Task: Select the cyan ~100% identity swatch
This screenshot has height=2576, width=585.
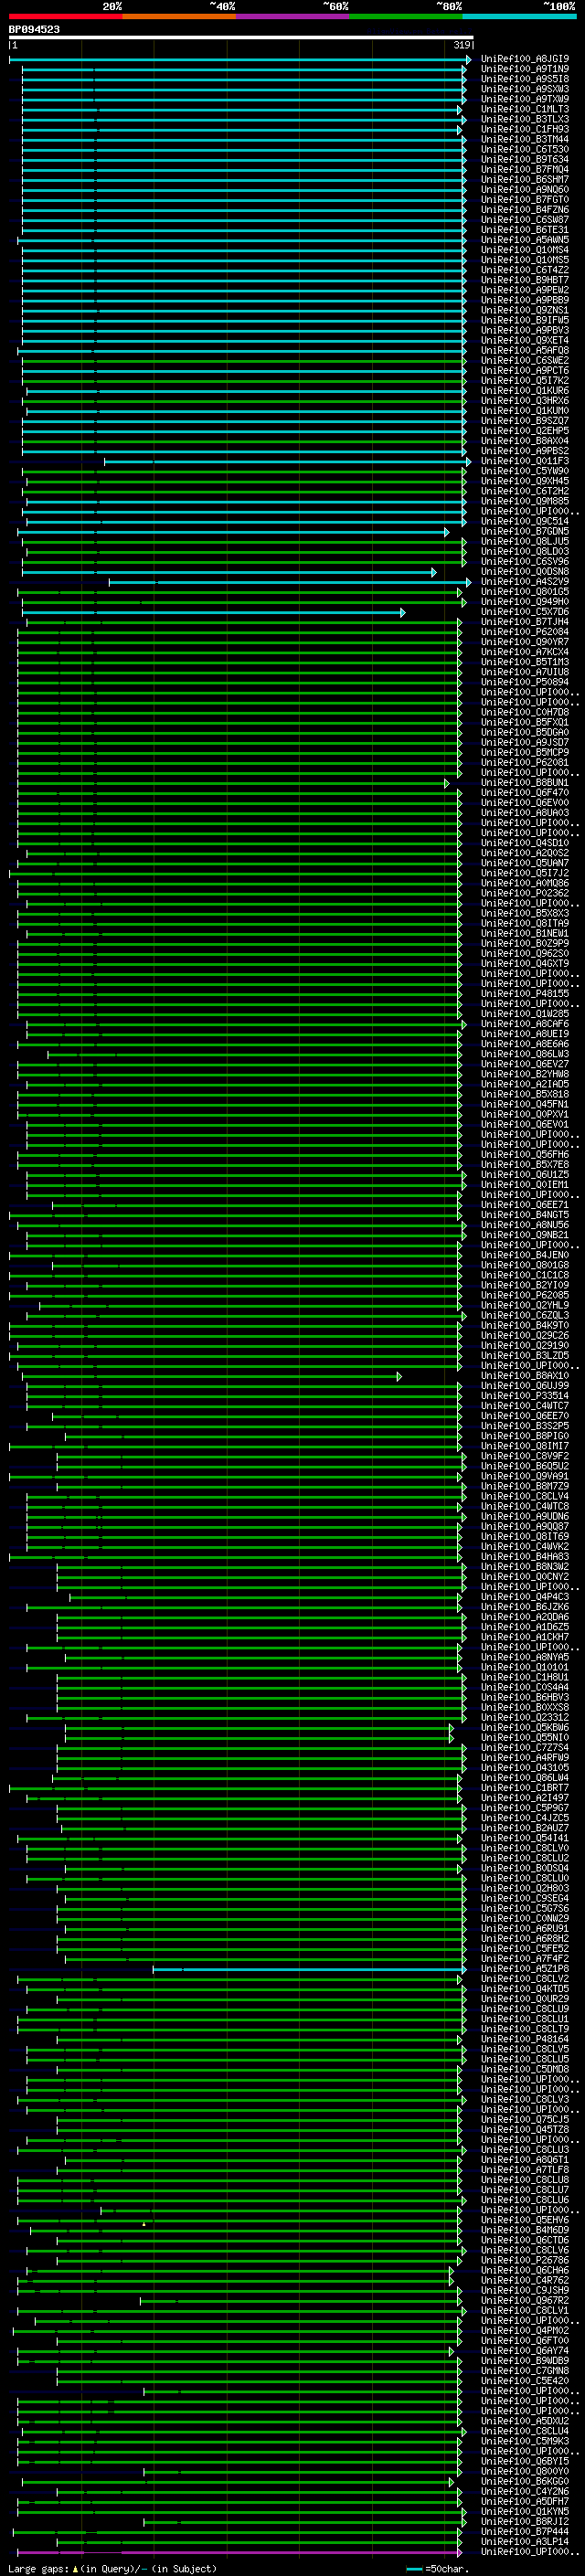Action: pyautogui.click(x=519, y=16)
